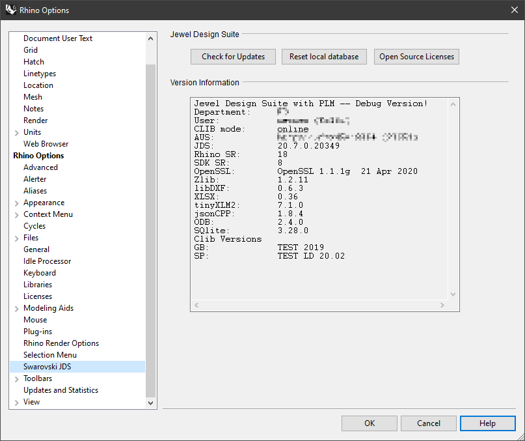The width and height of the screenshot is (525, 441).
Task: Click the 'TEST LD 20.02' value
Action: tap(311, 256)
